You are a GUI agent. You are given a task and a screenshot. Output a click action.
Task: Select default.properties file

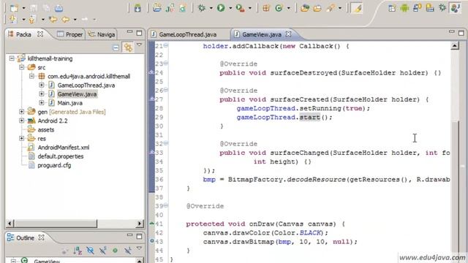point(61,156)
